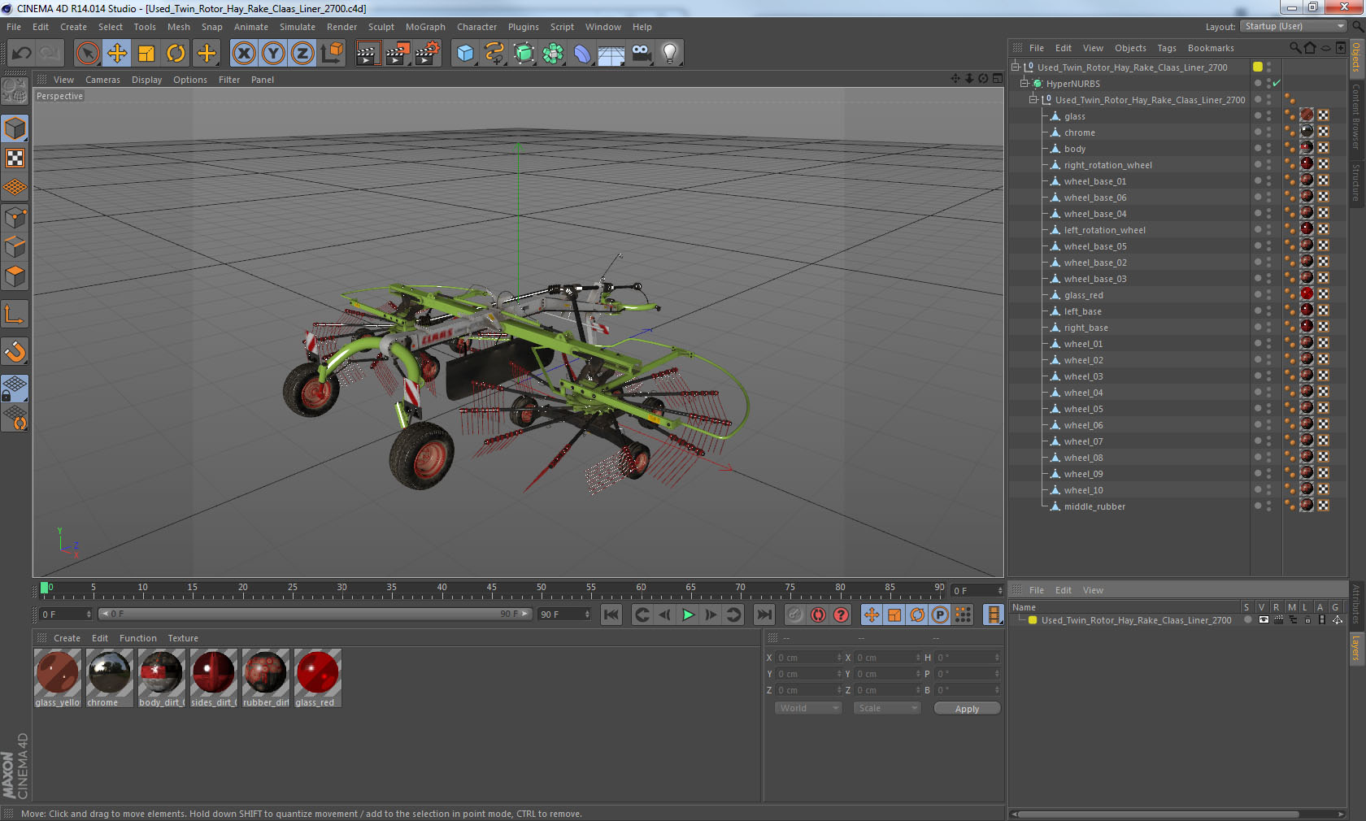
Task: Click the Enable Snap magnet icon
Action: 15,351
